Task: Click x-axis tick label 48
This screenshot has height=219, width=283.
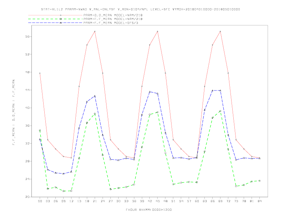Action: click(x=165, y=201)
